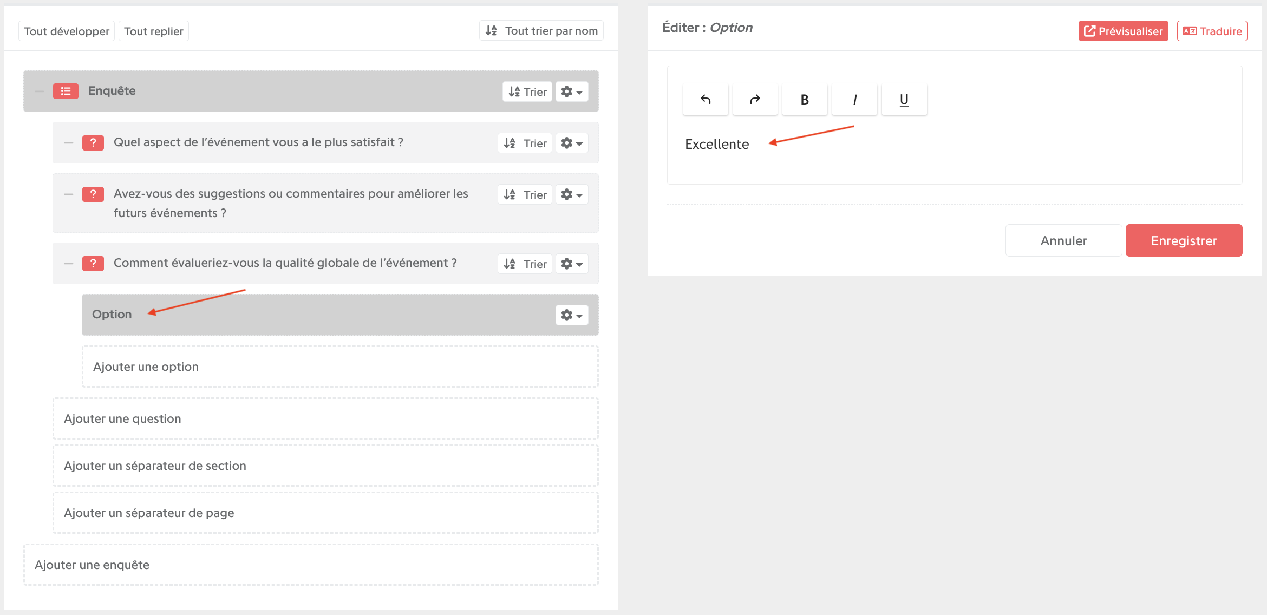The height and width of the screenshot is (615, 1267).
Task: Open gear menu for 'Quel aspect' question
Action: (x=572, y=143)
